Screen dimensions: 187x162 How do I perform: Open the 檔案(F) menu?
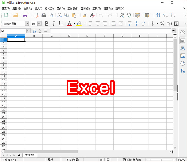(5, 9)
